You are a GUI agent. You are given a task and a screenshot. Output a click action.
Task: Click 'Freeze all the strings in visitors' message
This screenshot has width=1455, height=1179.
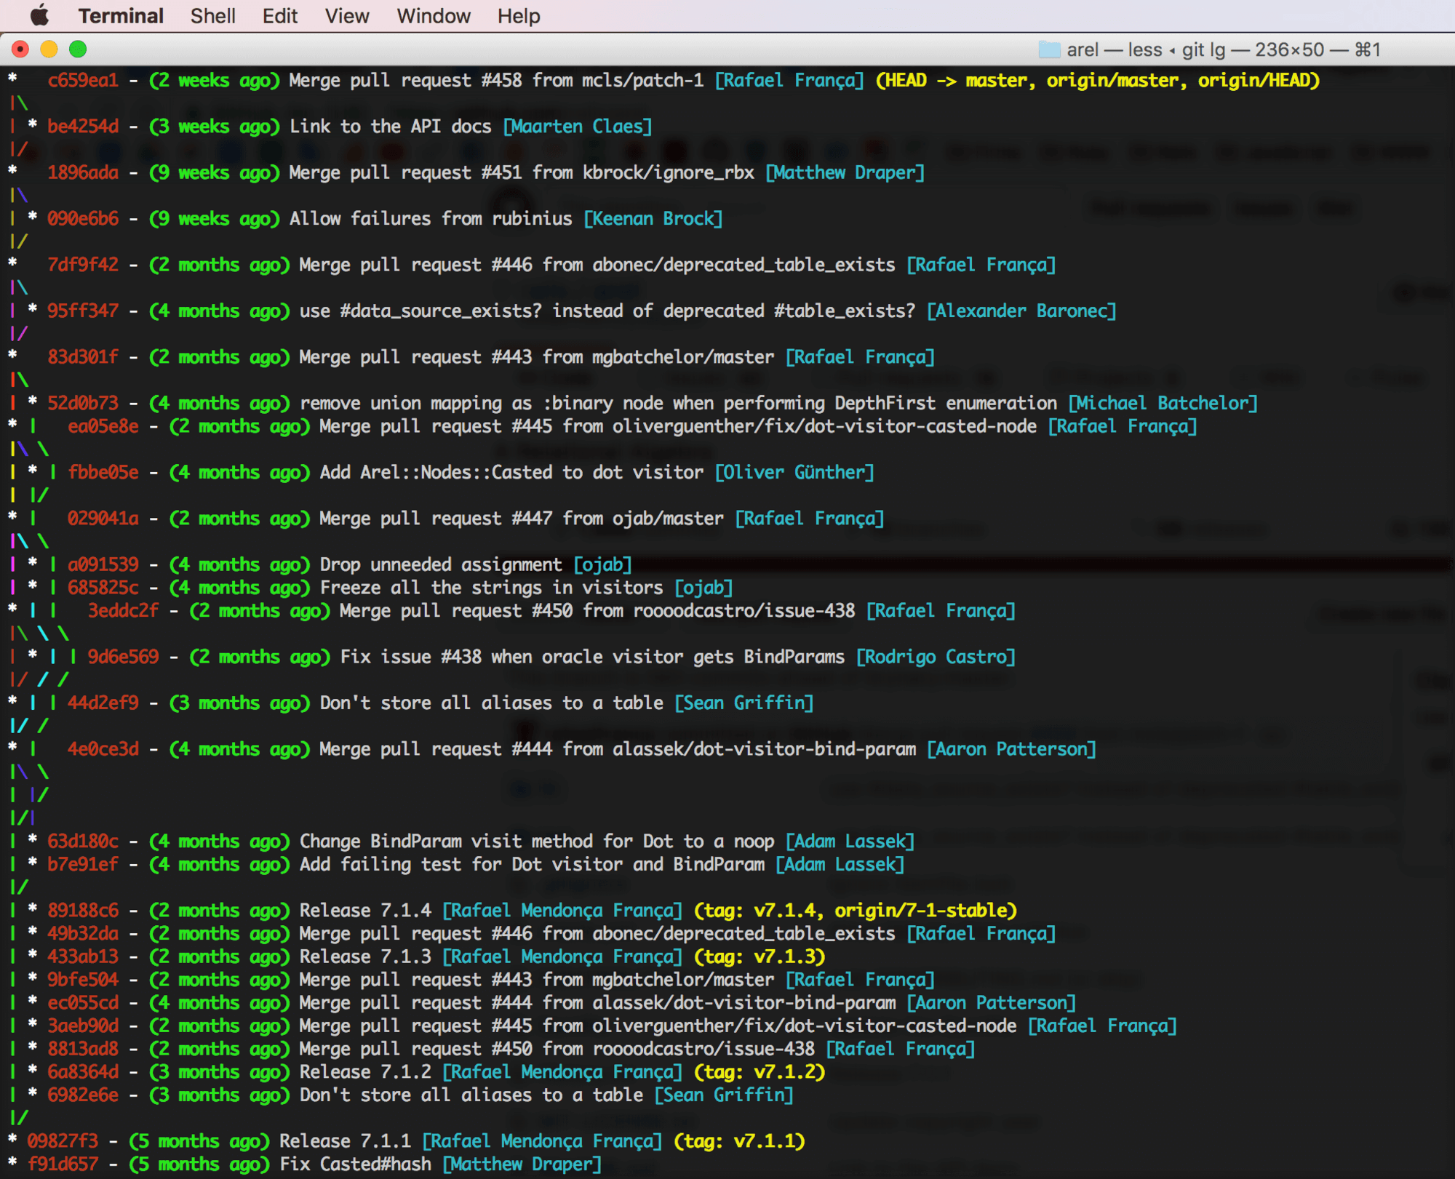tap(492, 588)
